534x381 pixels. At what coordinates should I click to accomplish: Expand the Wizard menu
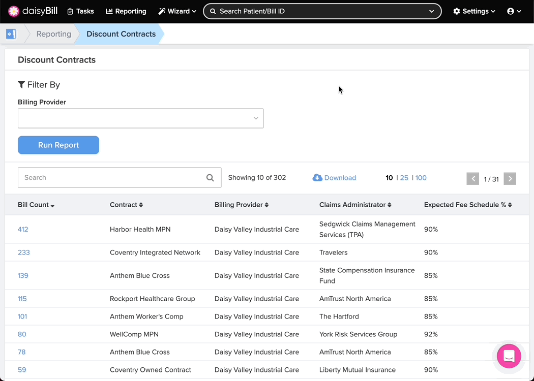[177, 11]
